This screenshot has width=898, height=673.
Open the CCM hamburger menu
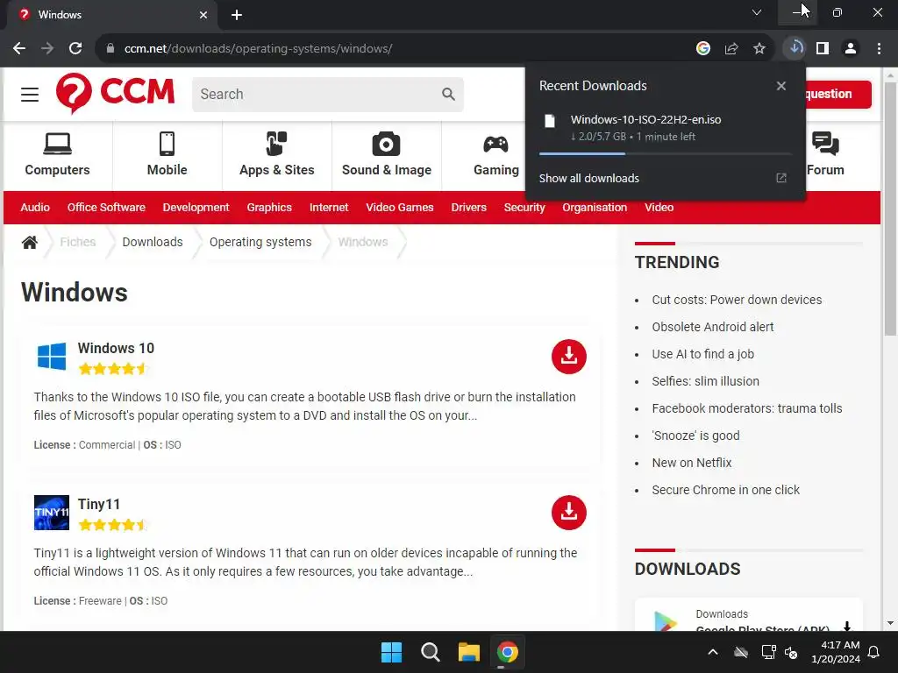[x=30, y=95]
